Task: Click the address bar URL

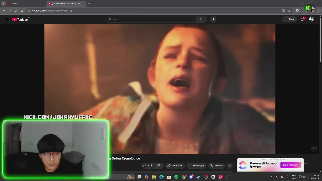Action: pos(52,11)
